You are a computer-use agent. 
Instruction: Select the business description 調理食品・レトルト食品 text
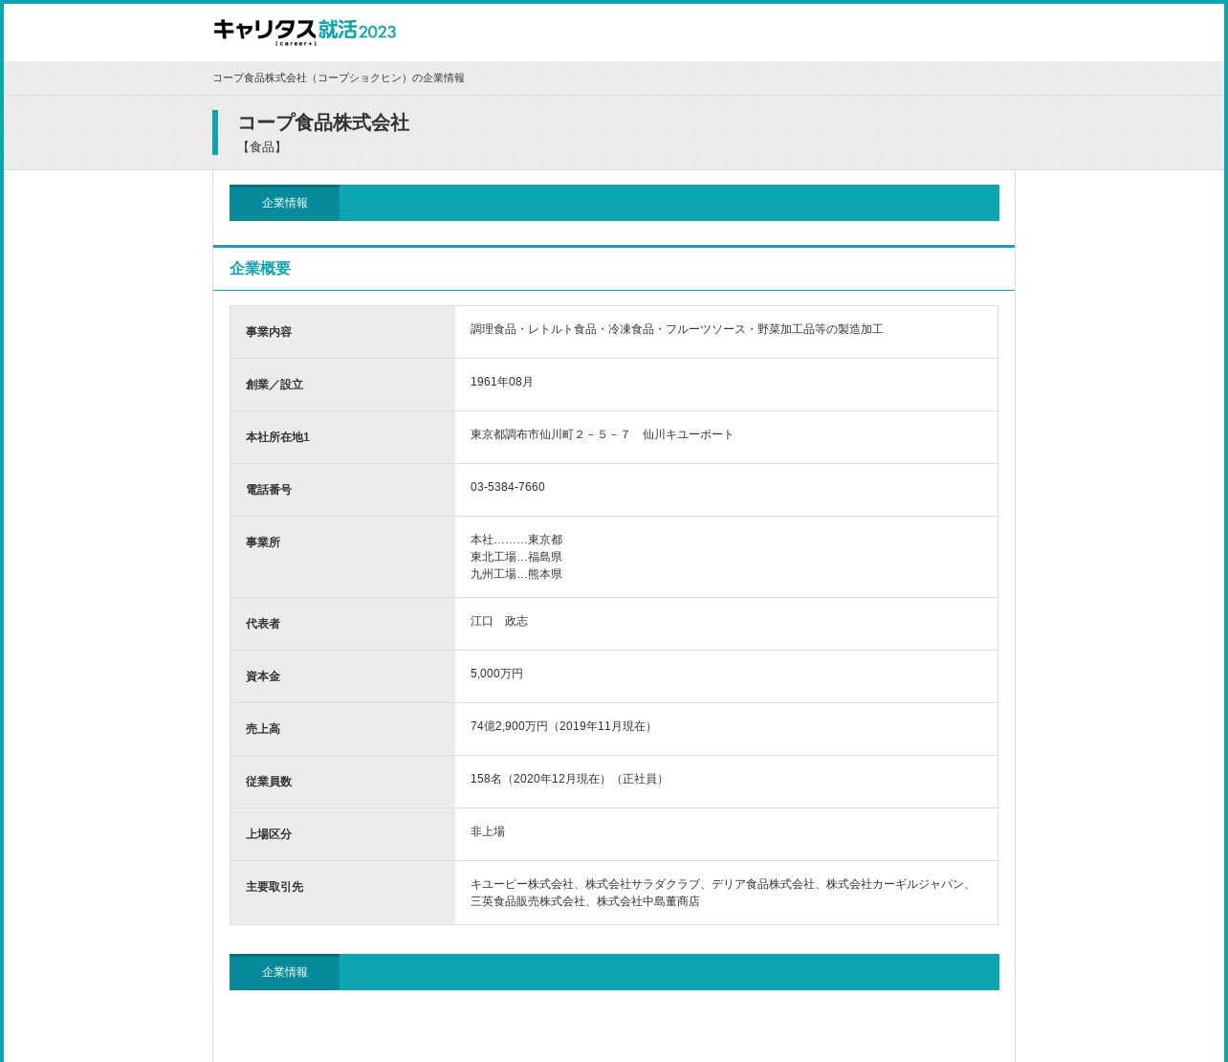tap(677, 329)
